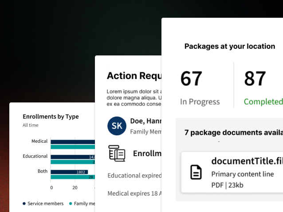
Task: Click the All time filter label
Action: (x=31, y=125)
